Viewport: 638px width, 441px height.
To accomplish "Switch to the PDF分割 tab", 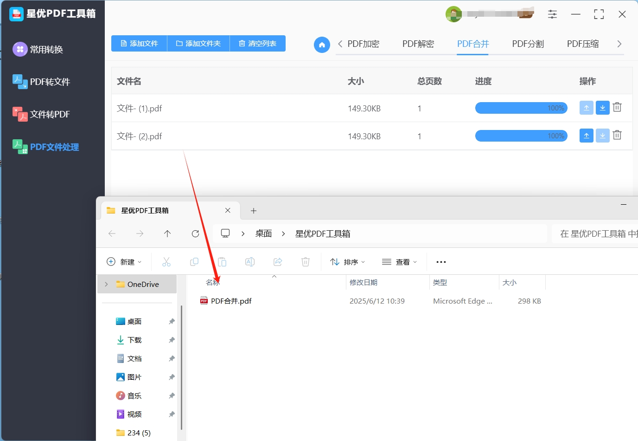I will pos(528,44).
